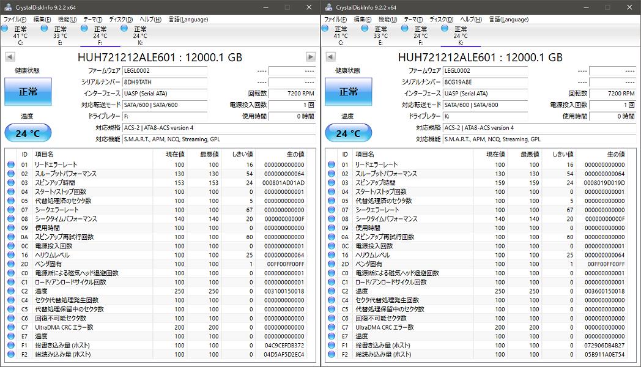The image size is (641, 367).
Task: Click 総読み込み量 (ホスト) status orb in F: drive window
Action: tap(11, 354)
